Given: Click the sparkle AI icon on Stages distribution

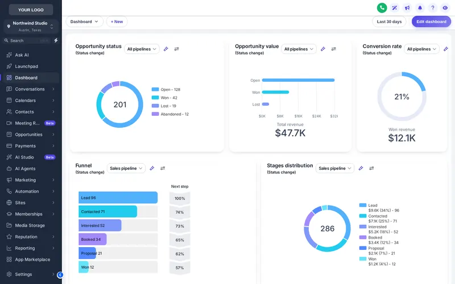Looking at the screenshot, I should [361, 168].
